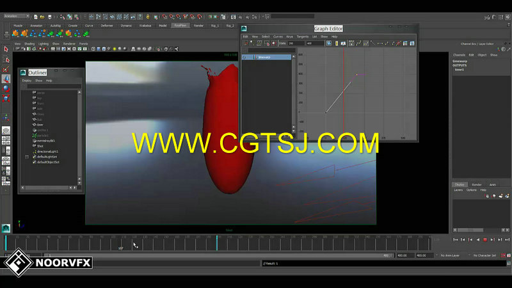Open the Animation menu set dropdown
The width and height of the screenshot is (512, 288).
17,16
